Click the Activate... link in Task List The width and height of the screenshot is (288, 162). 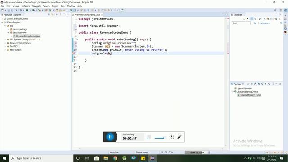click(265, 23)
